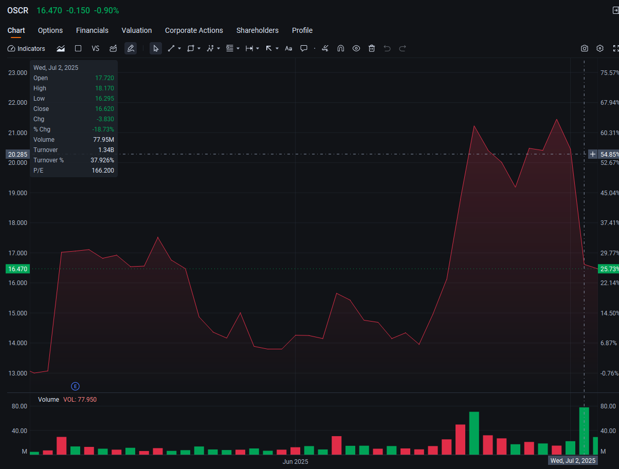The width and height of the screenshot is (619, 469).
Task: Click the VS compare button
Action: coord(95,48)
